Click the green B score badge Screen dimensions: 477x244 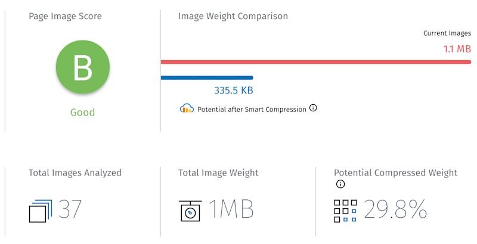(x=82, y=68)
